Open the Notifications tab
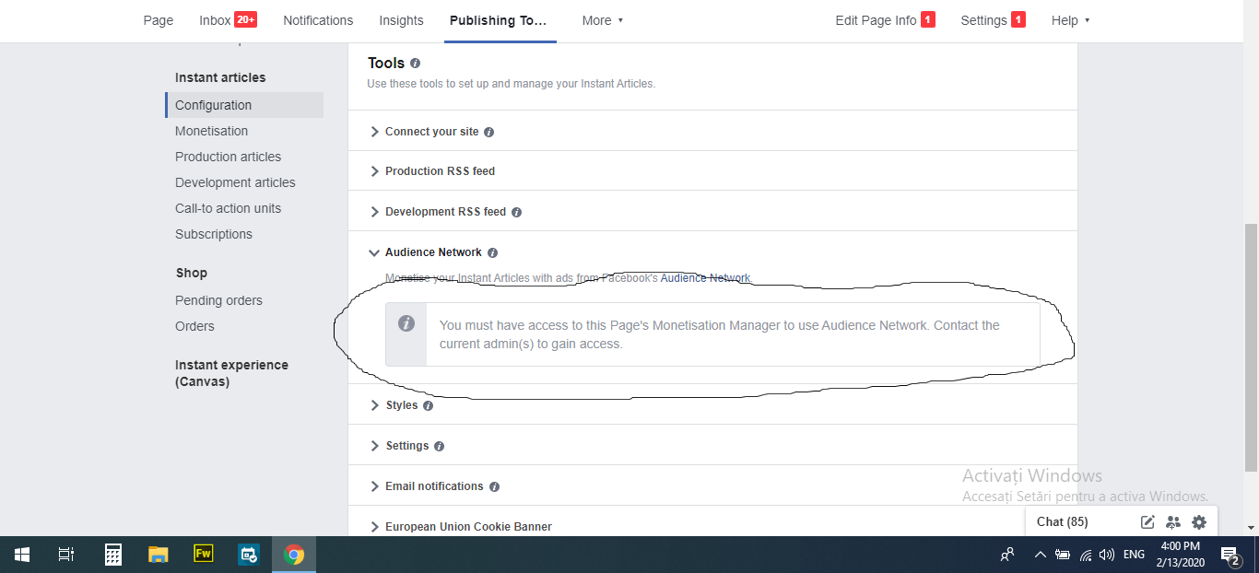Screen dimensions: 1259x573 318,20
